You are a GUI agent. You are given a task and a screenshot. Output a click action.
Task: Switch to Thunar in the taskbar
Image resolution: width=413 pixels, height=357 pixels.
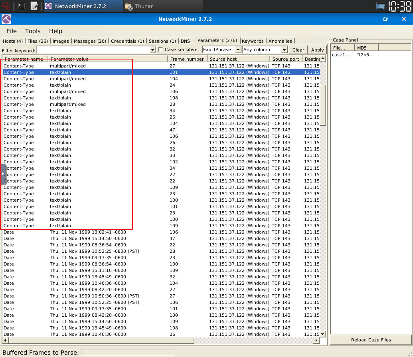pyautogui.click(x=163, y=6)
